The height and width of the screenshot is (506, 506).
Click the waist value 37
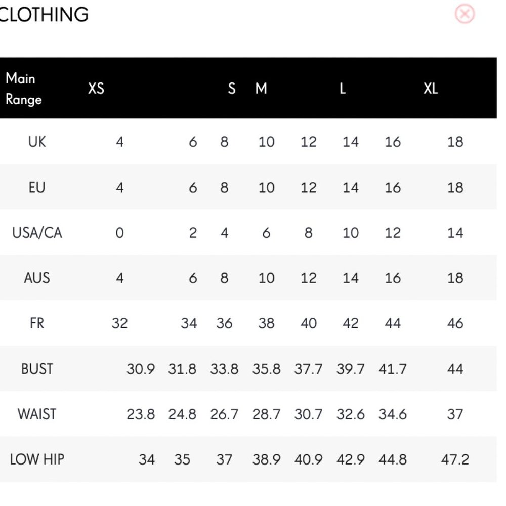click(x=455, y=414)
